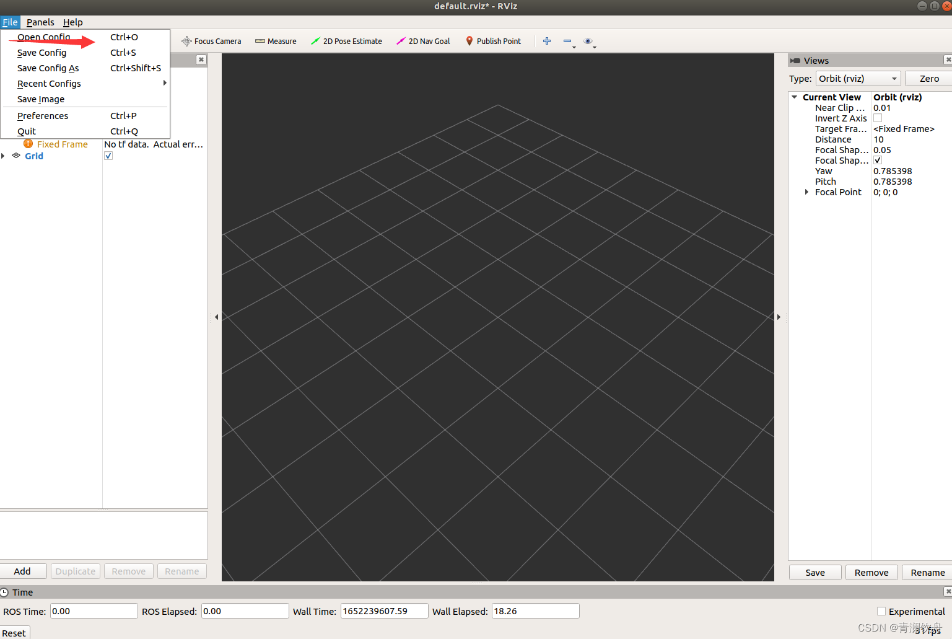This screenshot has width=952, height=639.
Task: Click the File menu title
Action: (10, 22)
